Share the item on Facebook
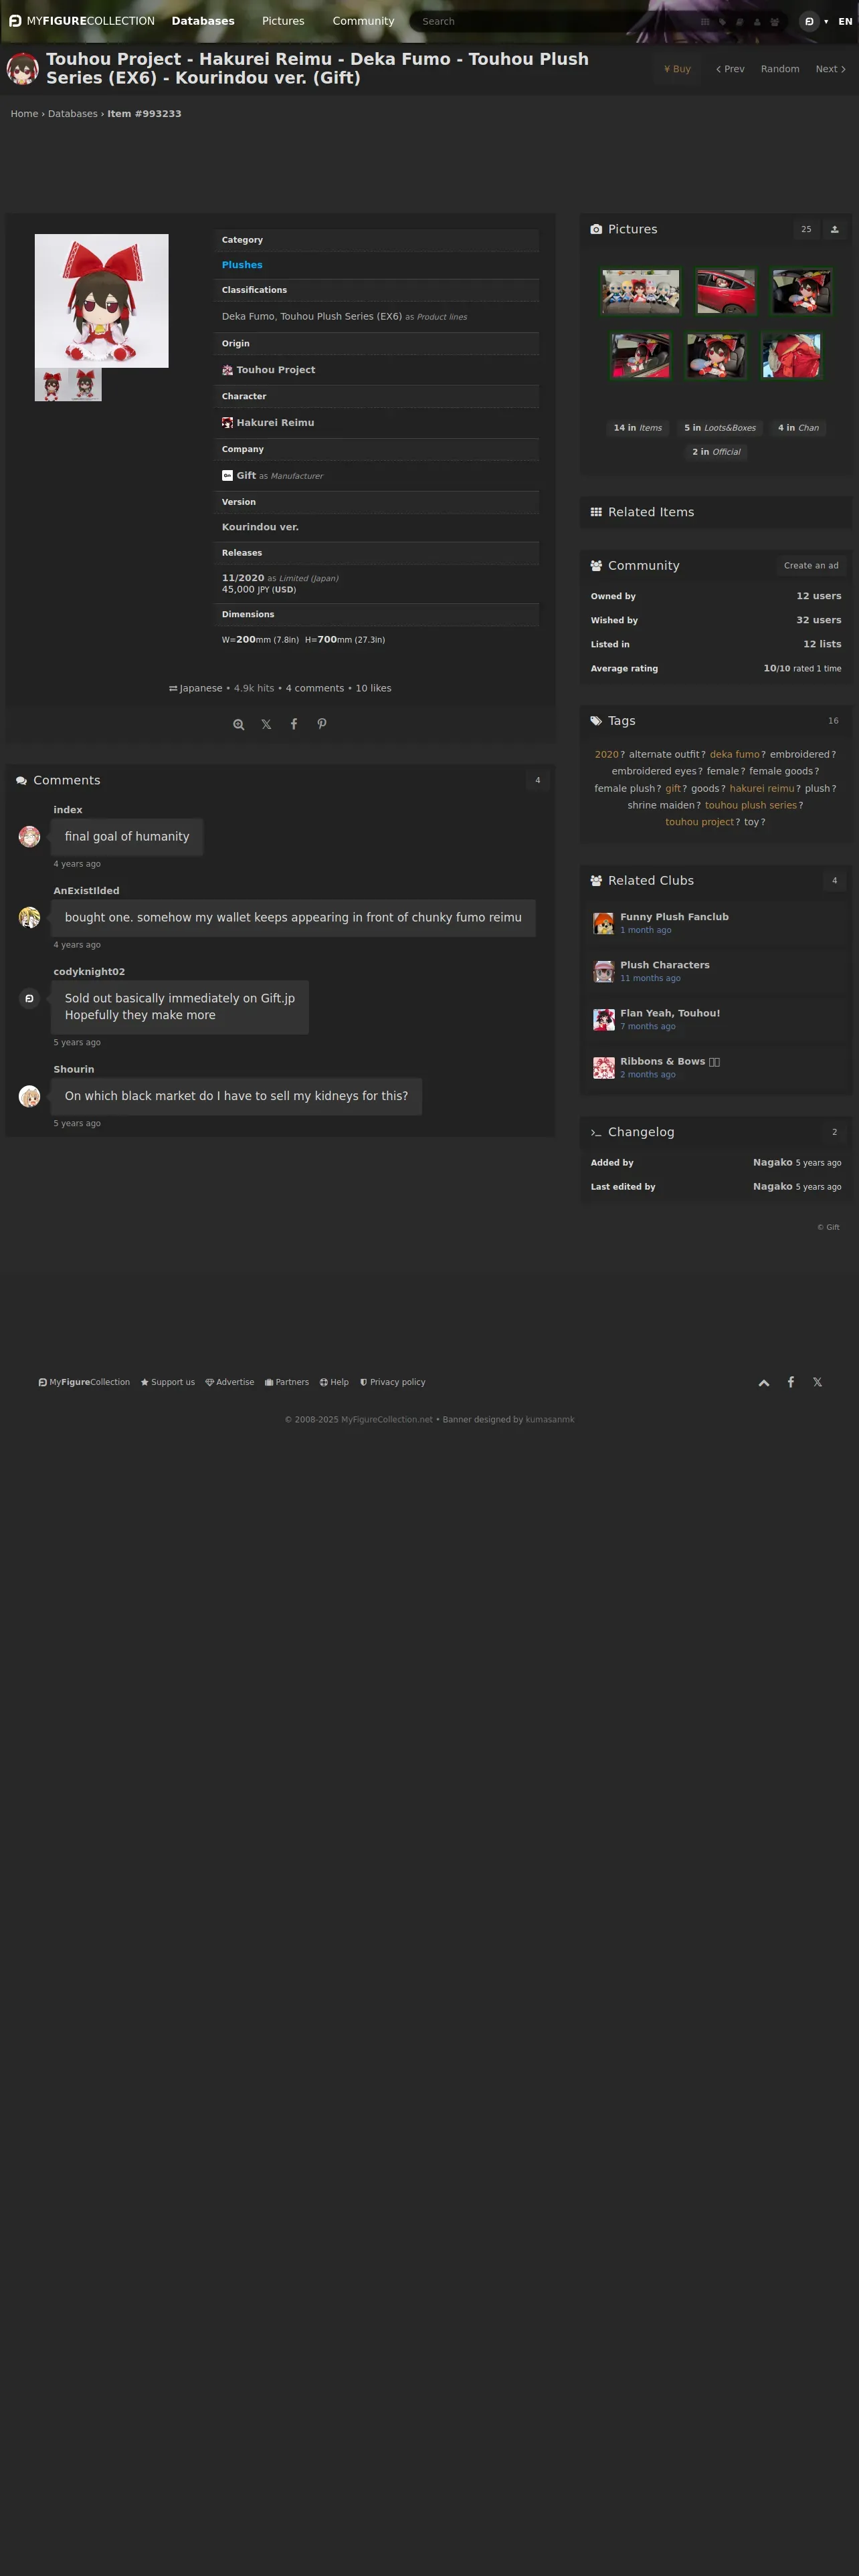 pos(294,724)
